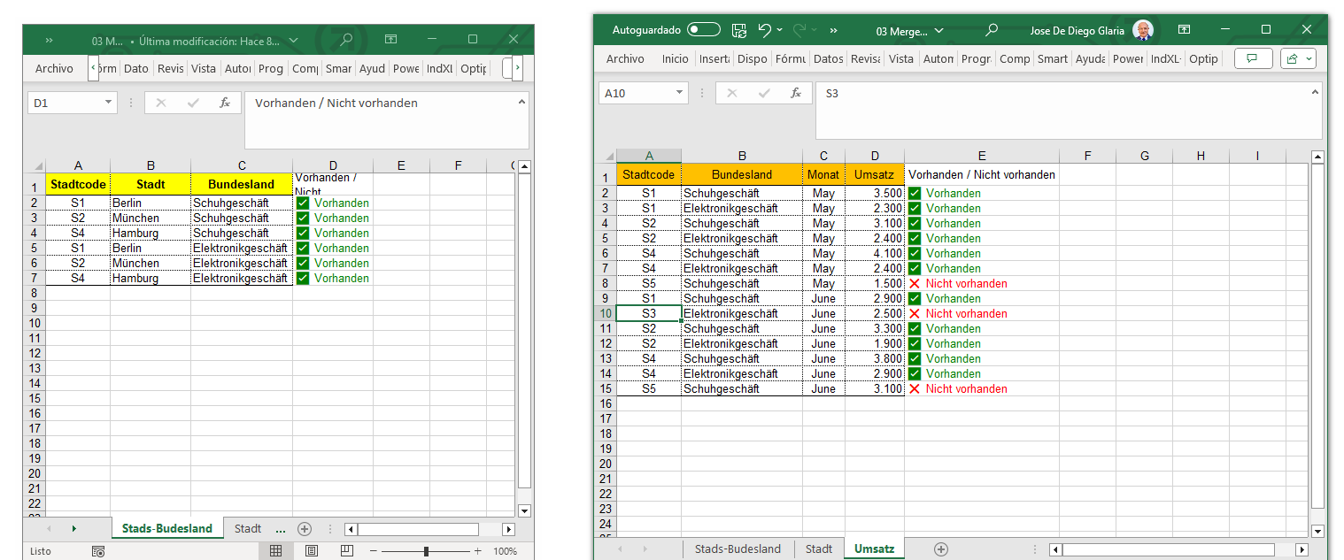Click the Umsatz header cell

[875, 175]
